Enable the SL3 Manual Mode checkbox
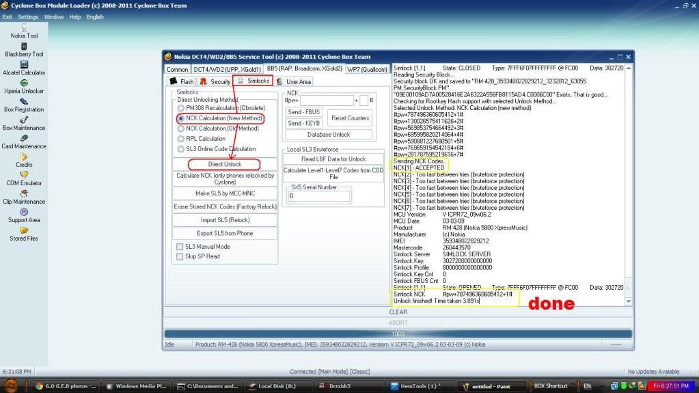699x393 pixels. [180, 247]
